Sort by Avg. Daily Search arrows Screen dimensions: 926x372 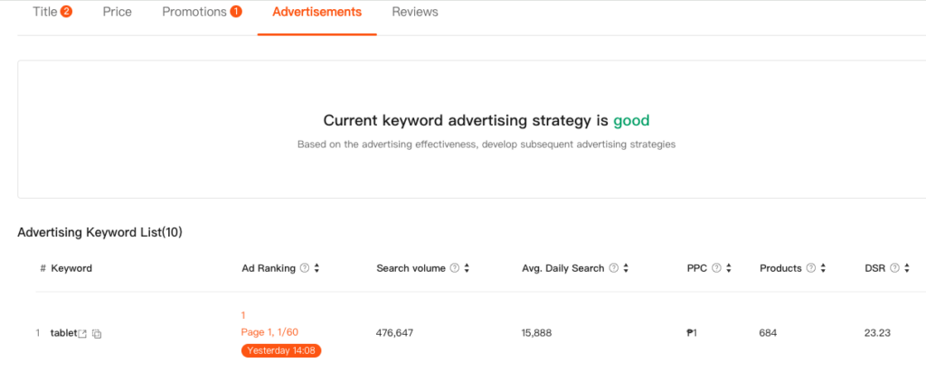tap(627, 268)
